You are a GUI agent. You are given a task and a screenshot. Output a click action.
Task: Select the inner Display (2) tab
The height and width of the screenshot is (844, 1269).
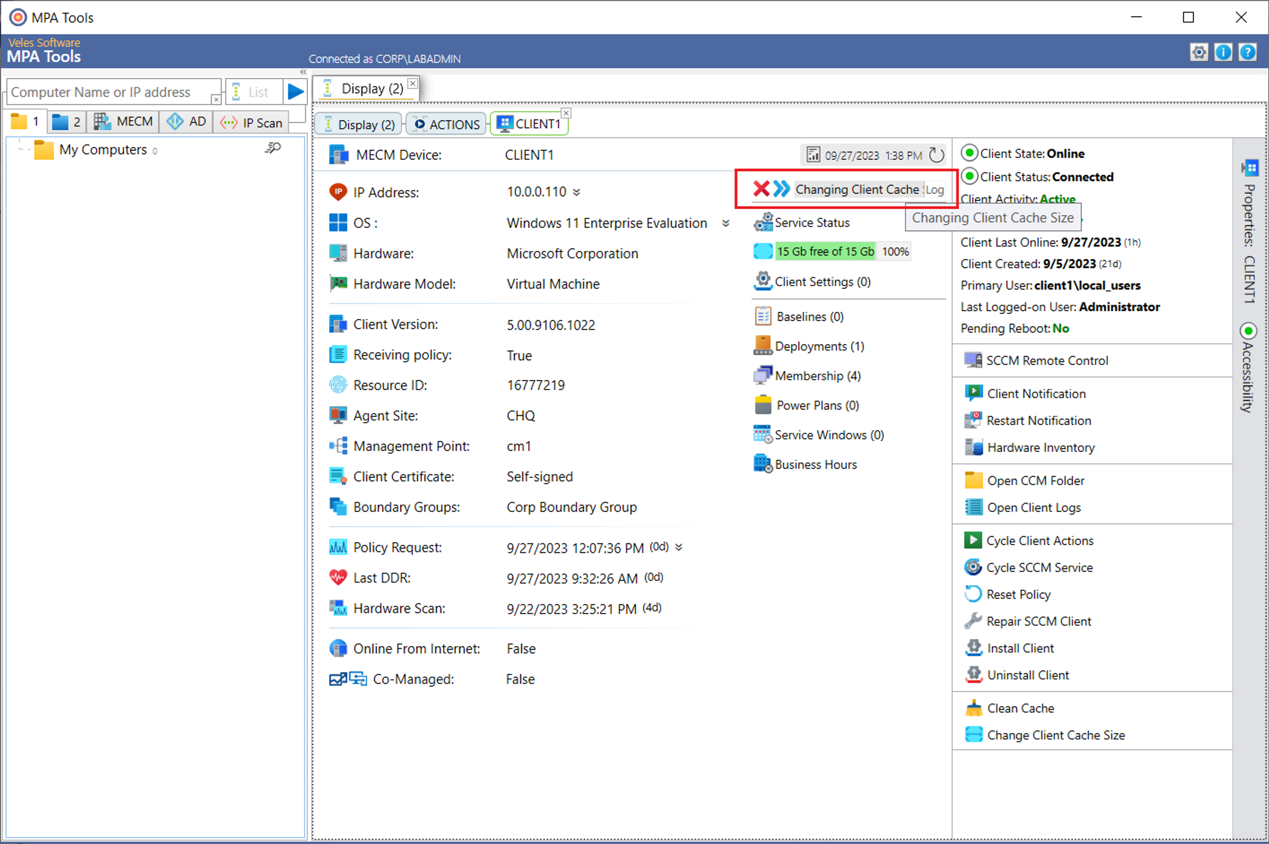359,124
